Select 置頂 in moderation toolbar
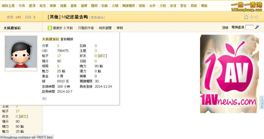This screenshot has height=139, width=264. 32,6
